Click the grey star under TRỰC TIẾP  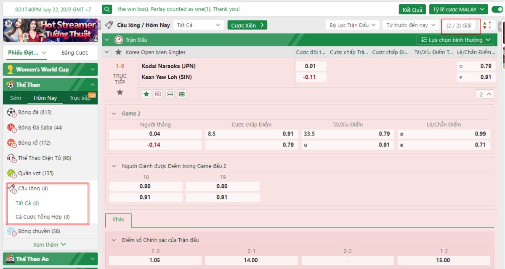(x=120, y=92)
